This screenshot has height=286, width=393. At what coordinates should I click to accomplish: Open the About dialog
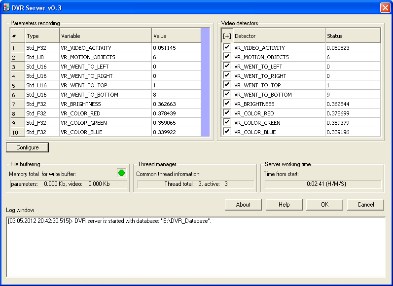point(243,205)
